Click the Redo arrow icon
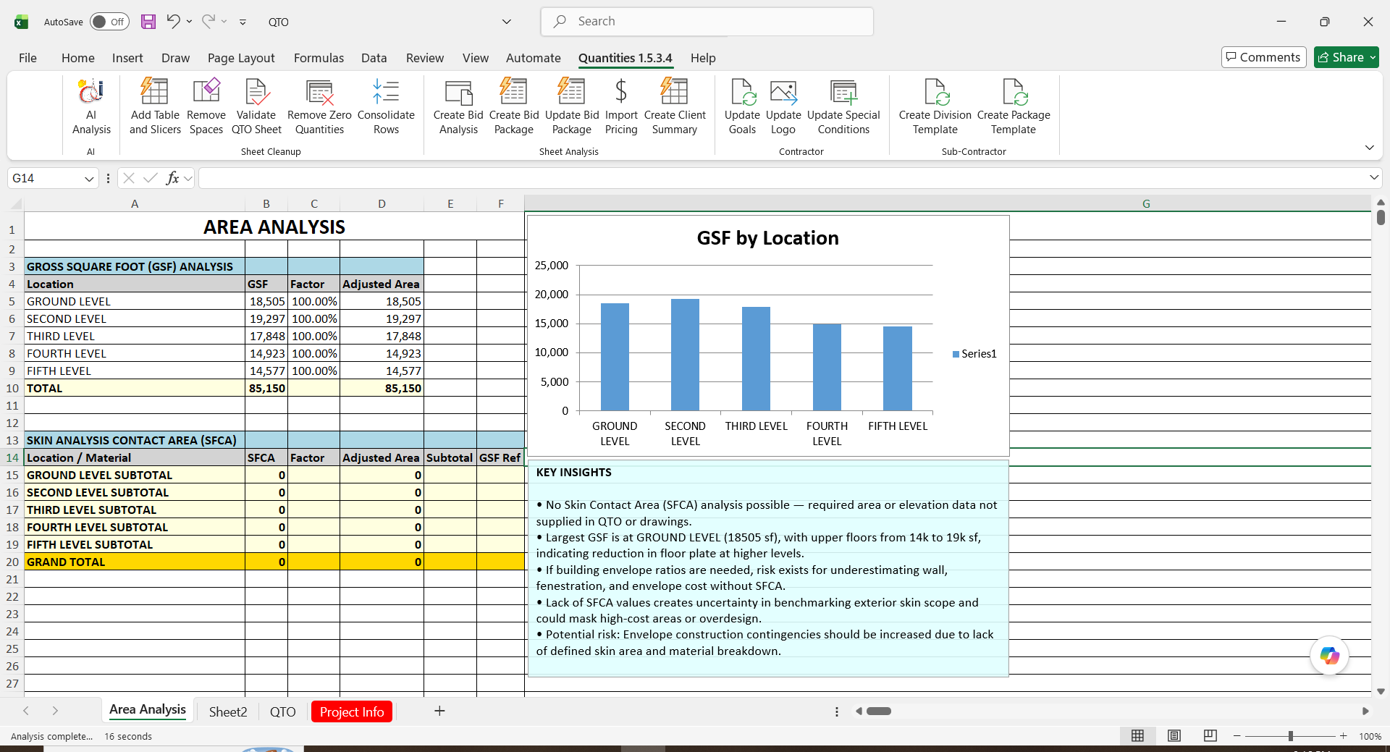The image size is (1390, 752). coord(208,22)
